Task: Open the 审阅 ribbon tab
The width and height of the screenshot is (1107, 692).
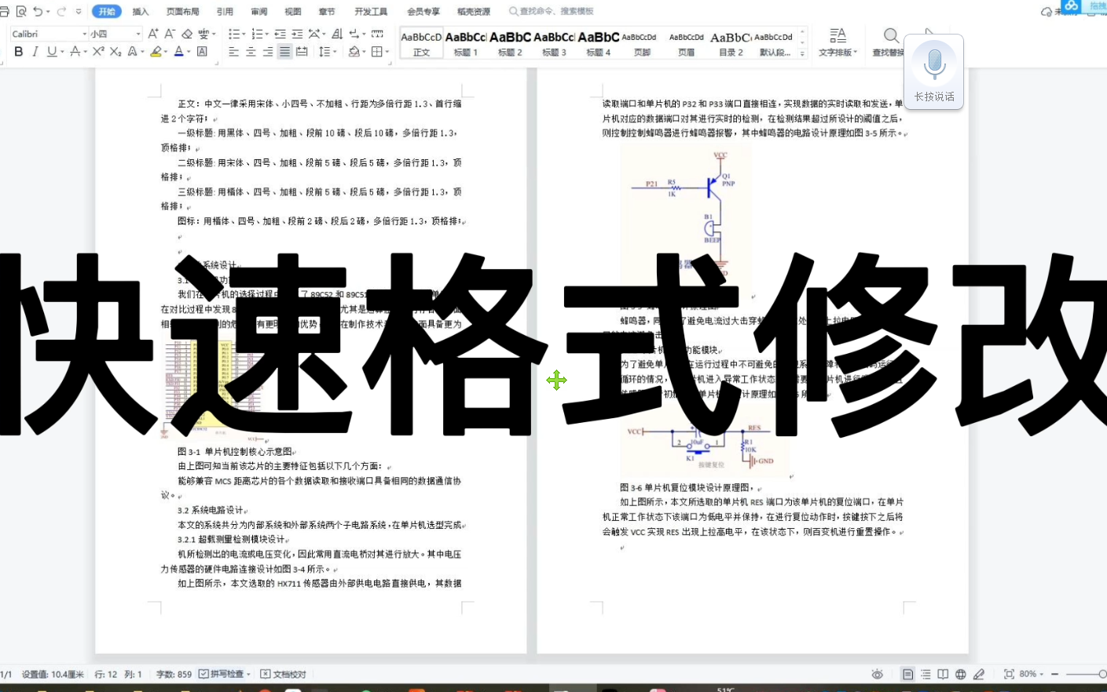Action: pyautogui.click(x=258, y=11)
